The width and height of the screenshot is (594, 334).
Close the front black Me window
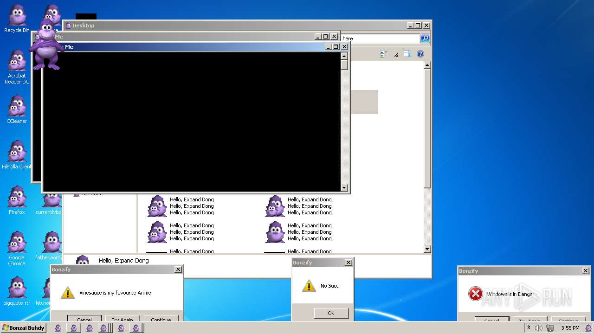click(x=344, y=47)
